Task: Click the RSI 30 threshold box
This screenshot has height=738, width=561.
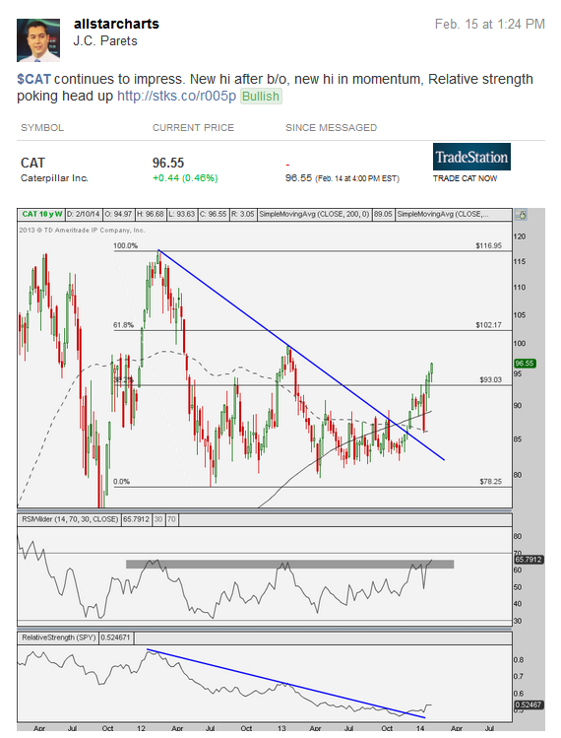Action: tap(158, 519)
